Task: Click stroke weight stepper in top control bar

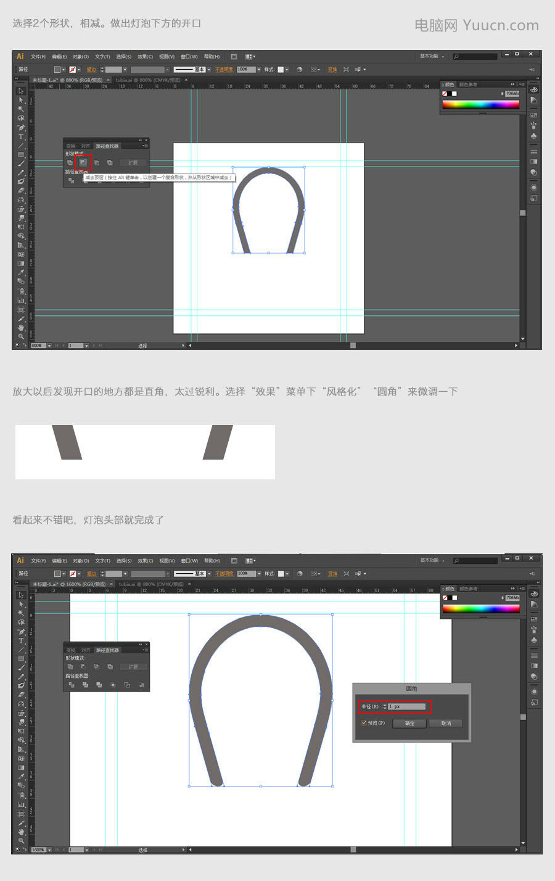Action: (x=102, y=70)
